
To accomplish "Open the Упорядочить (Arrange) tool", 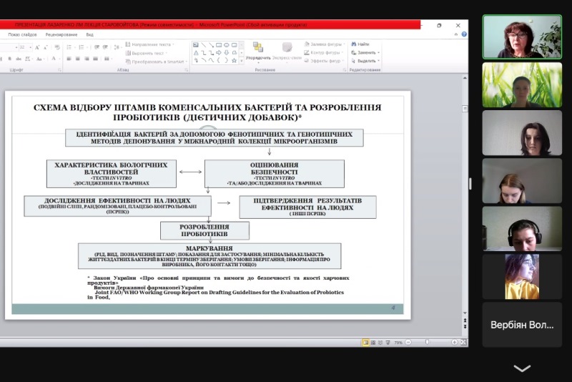I will click(x=257, y=50).
